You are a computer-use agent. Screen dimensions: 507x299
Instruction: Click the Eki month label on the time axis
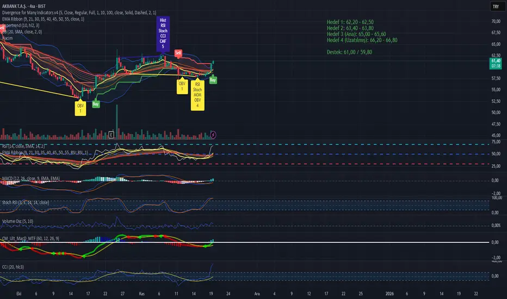18,294
